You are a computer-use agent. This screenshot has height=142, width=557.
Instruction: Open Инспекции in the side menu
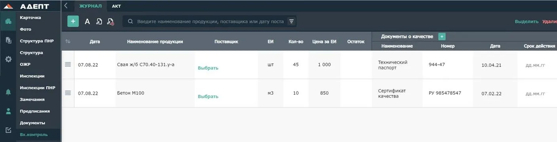click(x=32, y=76)
